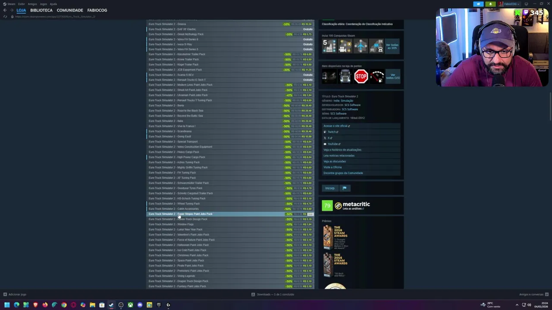Select the Heavy Cargo Pack row
Screen dimensions: 552x310
pos(230,152)
